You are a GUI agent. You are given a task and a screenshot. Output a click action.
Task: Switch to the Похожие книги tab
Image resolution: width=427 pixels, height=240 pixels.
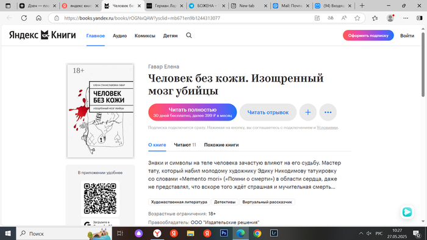(221, 145)
